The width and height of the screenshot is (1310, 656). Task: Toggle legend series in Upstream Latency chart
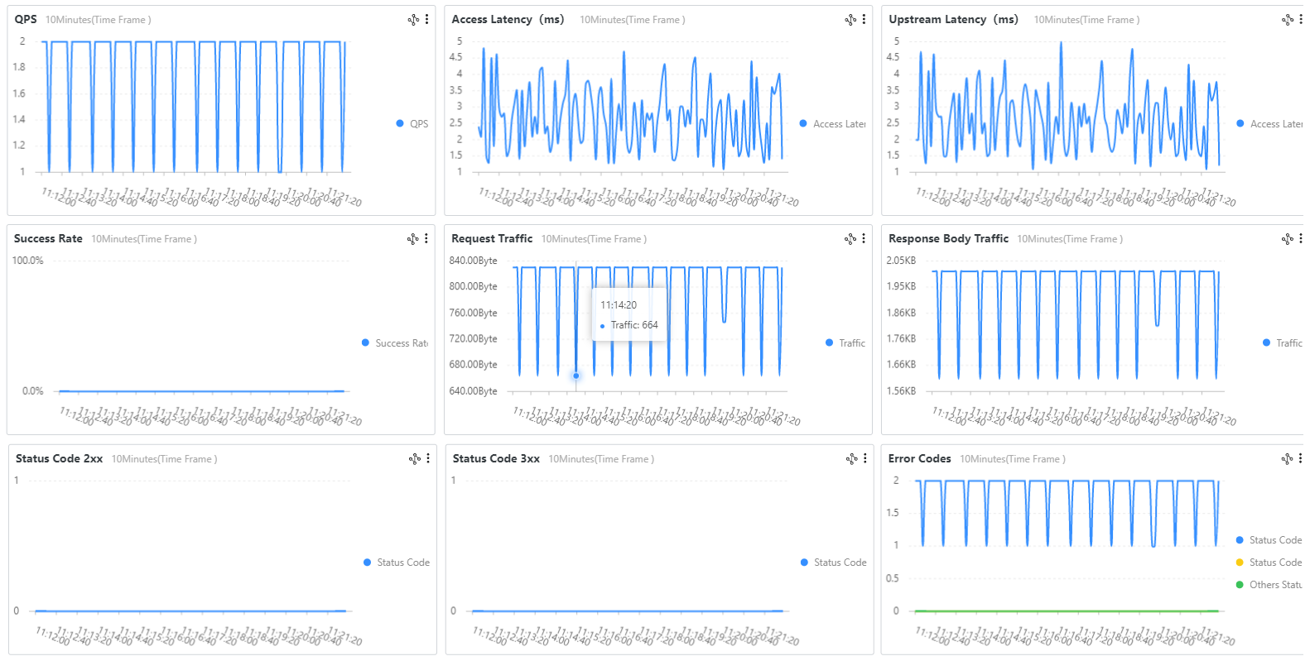pos(1269,123)
